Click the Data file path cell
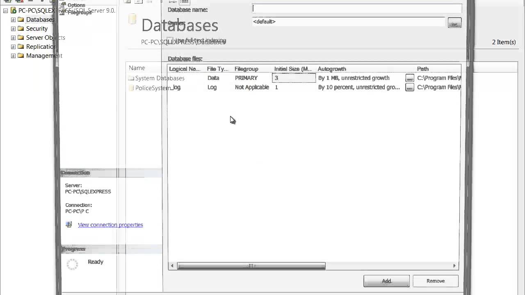Image resolution: width=525 pixels, height=295 pixels. [x=439, y=78]
